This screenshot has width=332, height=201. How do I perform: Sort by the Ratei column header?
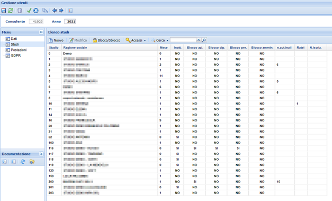point(301,48)
